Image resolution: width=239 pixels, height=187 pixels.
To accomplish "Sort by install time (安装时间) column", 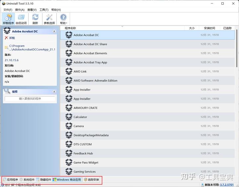I will [209, 28].
